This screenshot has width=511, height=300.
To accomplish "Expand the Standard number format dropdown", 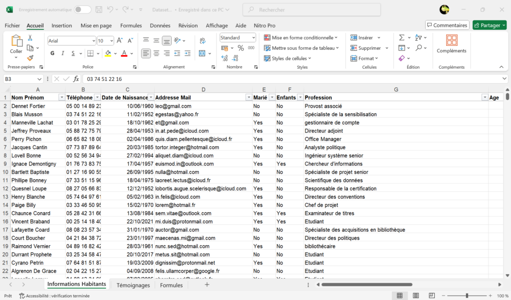I will pyautogui.click(x=253, y=38).
